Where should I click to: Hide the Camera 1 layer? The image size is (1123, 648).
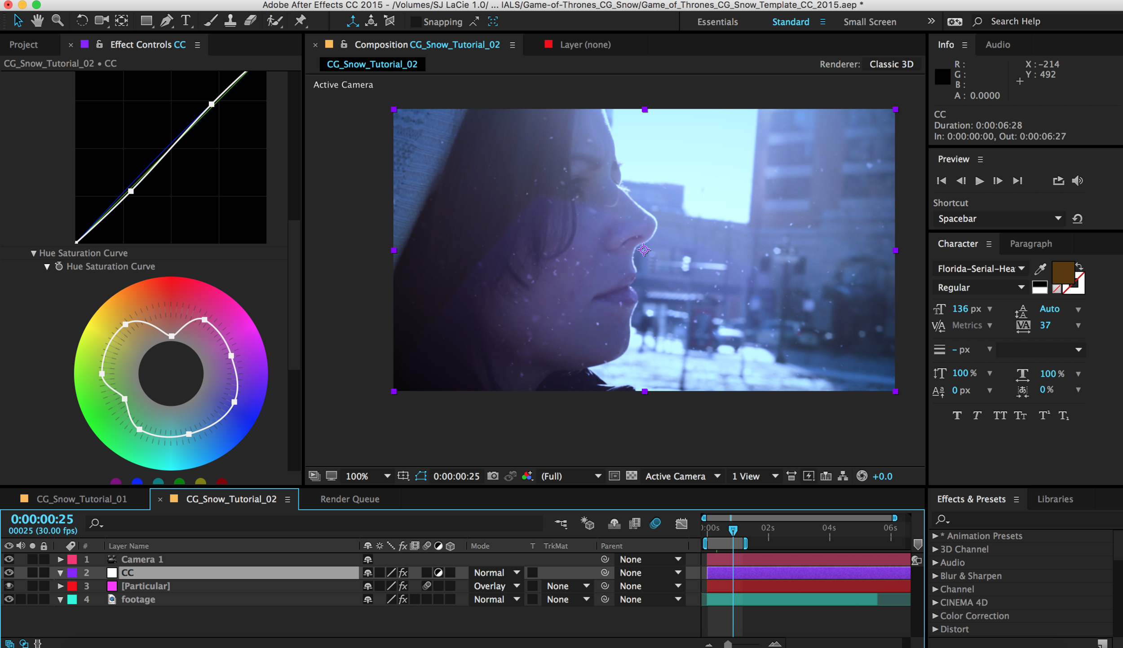(9, 559)
